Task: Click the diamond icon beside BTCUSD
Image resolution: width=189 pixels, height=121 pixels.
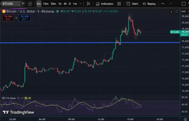Action: point(23,4)
